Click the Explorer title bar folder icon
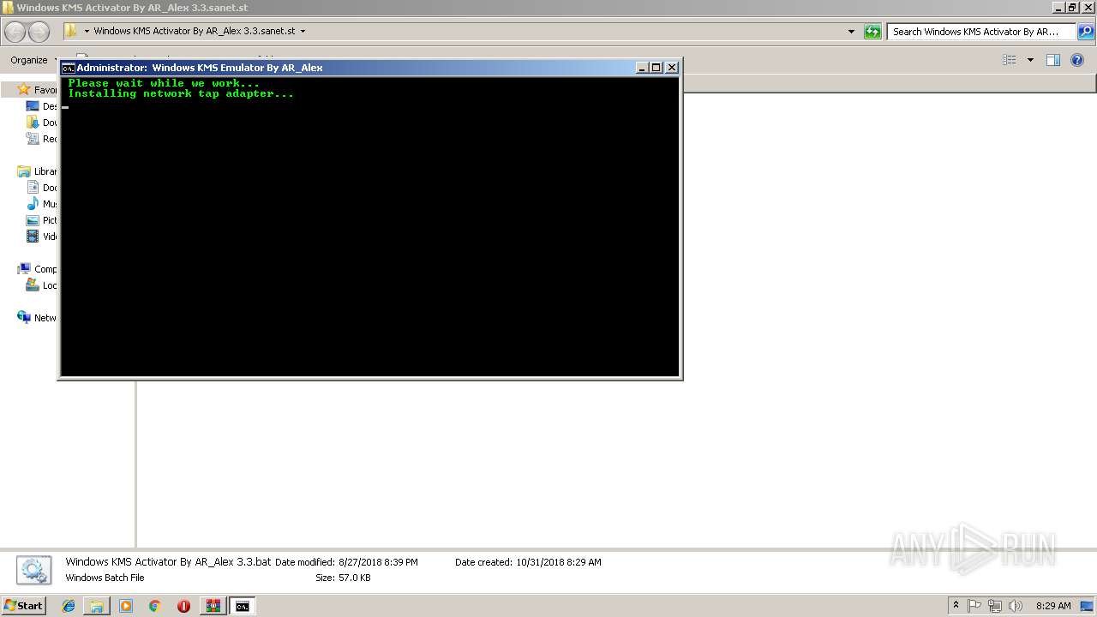 pyautogui.click(x=8, y=7)
